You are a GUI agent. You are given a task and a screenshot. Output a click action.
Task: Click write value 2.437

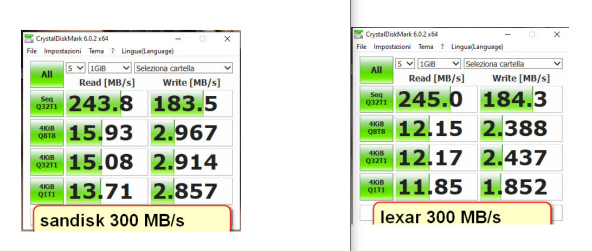(x=521, y=157)
